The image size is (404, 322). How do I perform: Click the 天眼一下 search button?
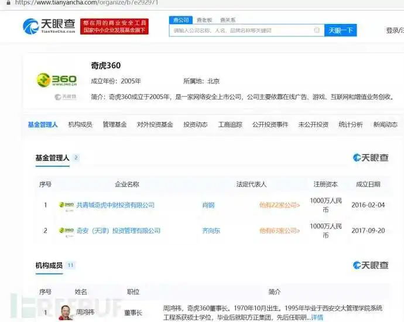[340, 30]
